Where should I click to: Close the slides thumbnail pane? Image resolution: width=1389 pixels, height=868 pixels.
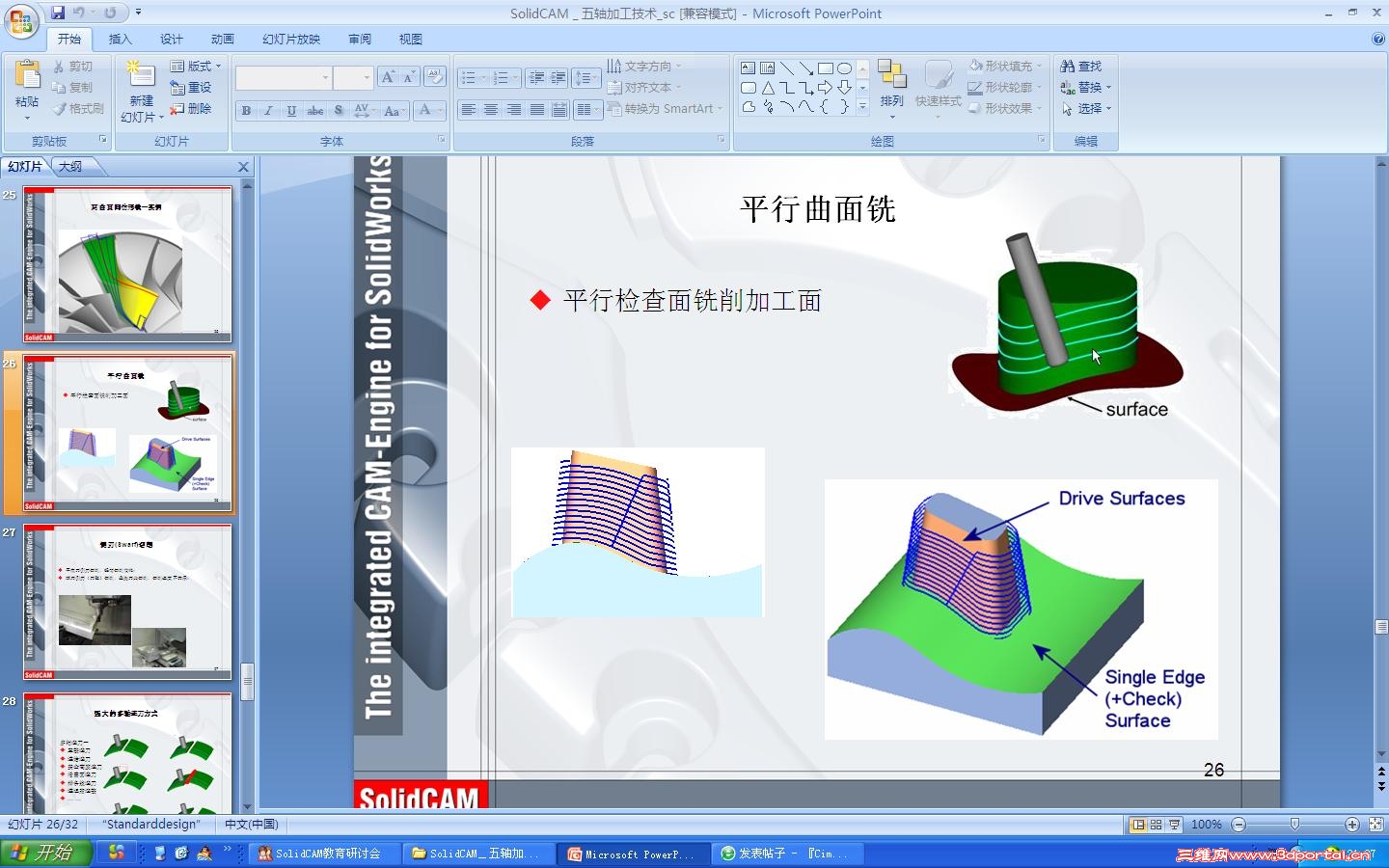click(243, 167)
